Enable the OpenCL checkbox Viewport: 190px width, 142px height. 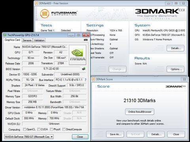point(25,129)
